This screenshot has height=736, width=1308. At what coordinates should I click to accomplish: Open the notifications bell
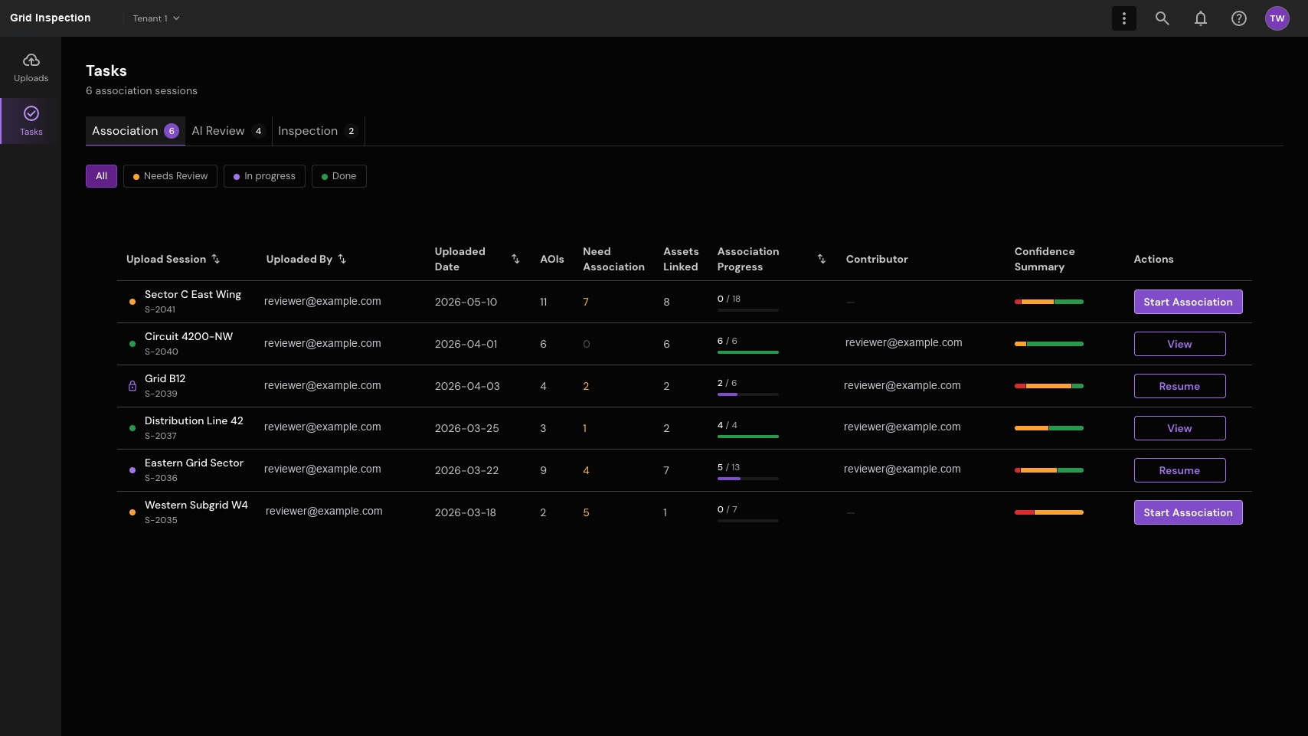click(x=1201, y=18)
